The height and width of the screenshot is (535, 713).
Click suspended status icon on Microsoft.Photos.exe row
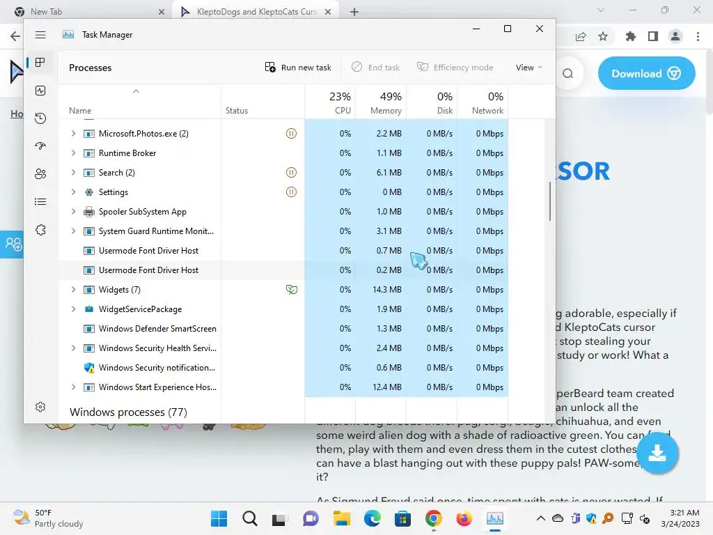[x=291, y=133]
